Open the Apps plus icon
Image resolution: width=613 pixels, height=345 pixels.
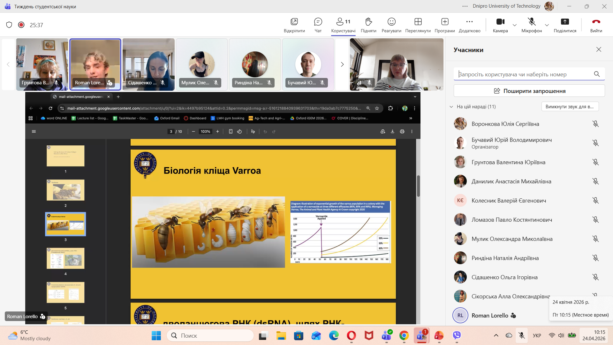(445, 22)
